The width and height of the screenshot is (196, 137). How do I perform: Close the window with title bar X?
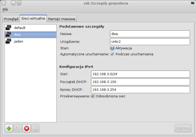[x=4, y=3]
